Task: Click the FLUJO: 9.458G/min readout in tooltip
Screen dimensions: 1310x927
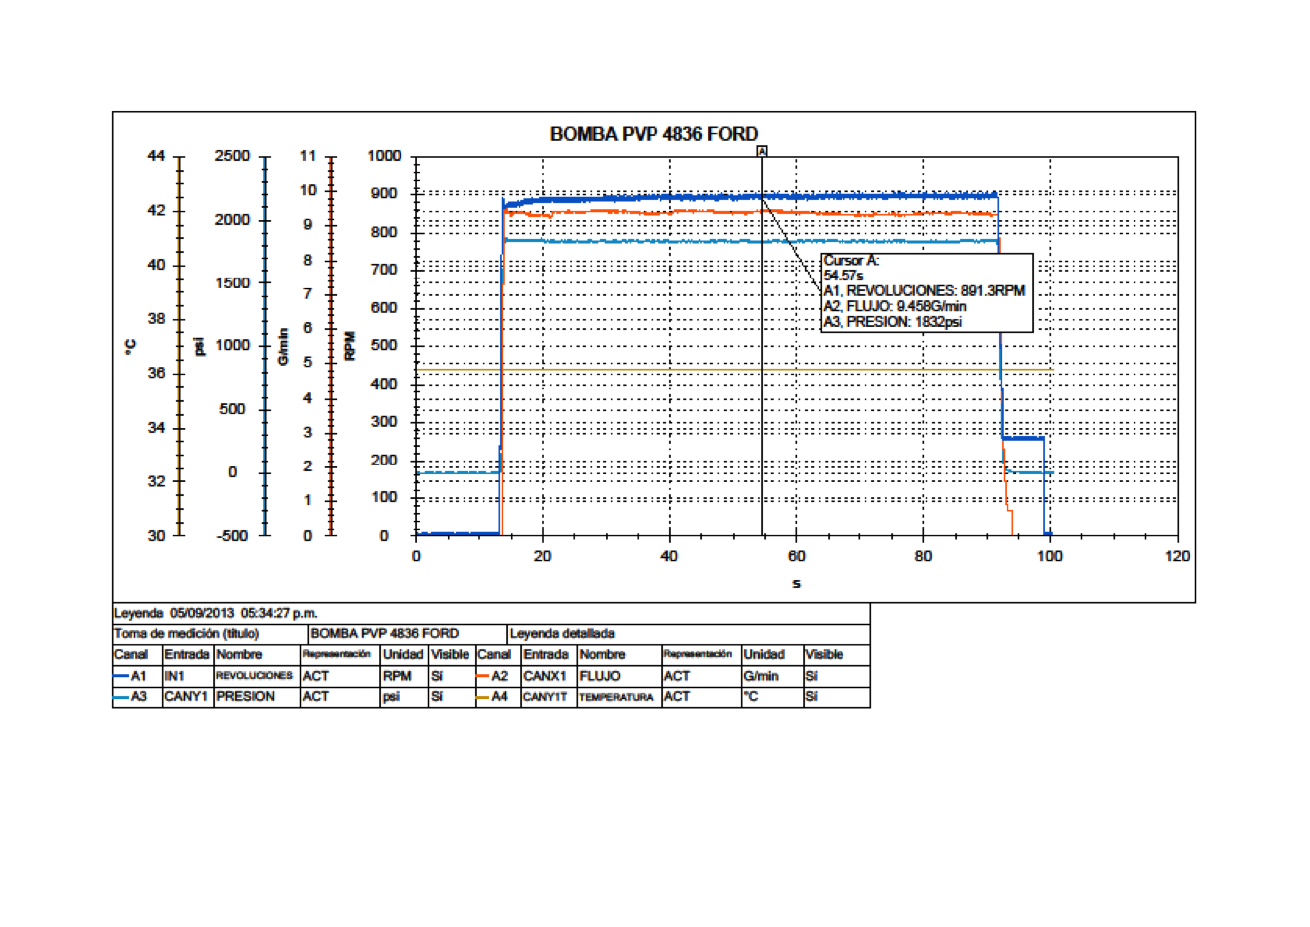Action: pos(906,306)
